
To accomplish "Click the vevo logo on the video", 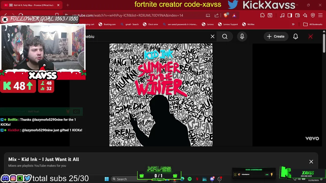I will click(312, 138).
